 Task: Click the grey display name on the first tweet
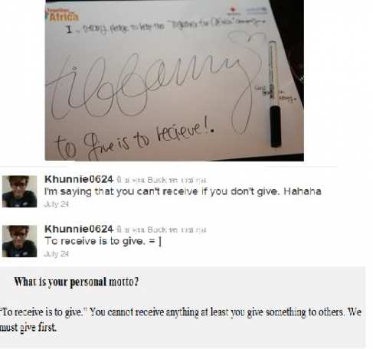tap(162, 180)
